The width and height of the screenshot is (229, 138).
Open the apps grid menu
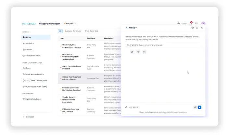pyautogui.click(x=196, y=23)
